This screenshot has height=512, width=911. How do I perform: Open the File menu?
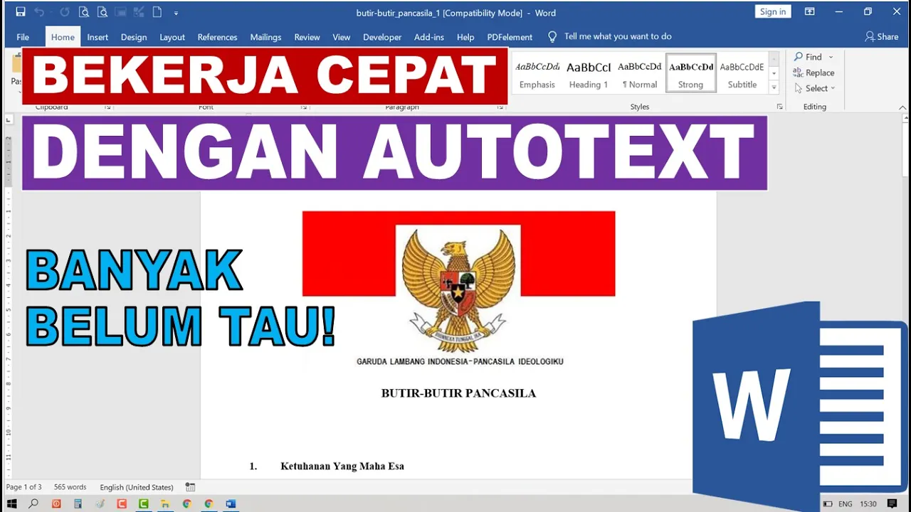23,37
